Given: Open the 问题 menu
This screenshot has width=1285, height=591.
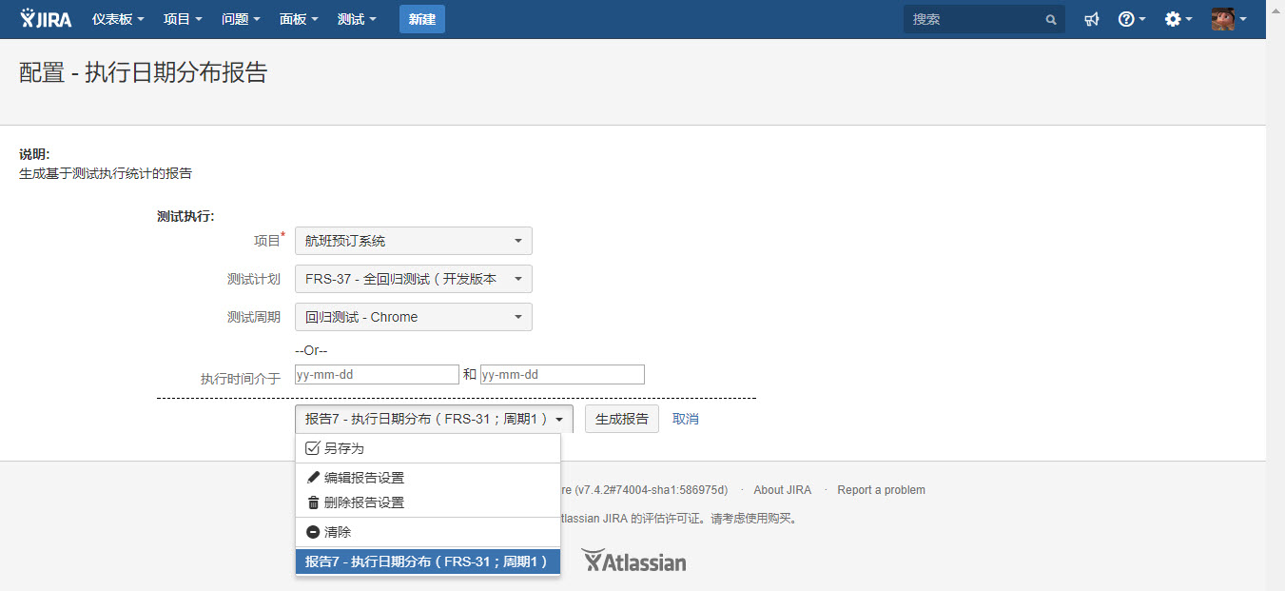Looking at the screenshot, I should [241, 19].
